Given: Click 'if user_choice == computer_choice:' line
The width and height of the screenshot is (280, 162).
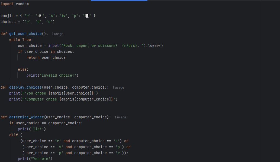Looking at the screenshot, I should [46, 123].
